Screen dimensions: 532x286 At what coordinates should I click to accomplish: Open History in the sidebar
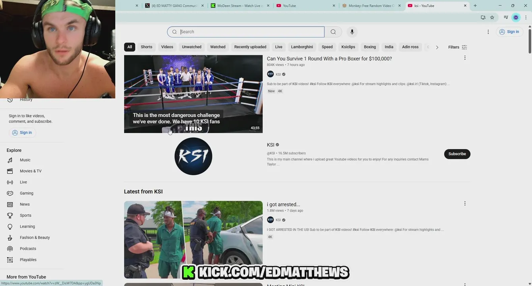point(26,100)
